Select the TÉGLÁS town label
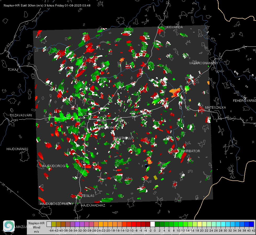The width and height of the screenshot is (256, 235). pos(88,196)
